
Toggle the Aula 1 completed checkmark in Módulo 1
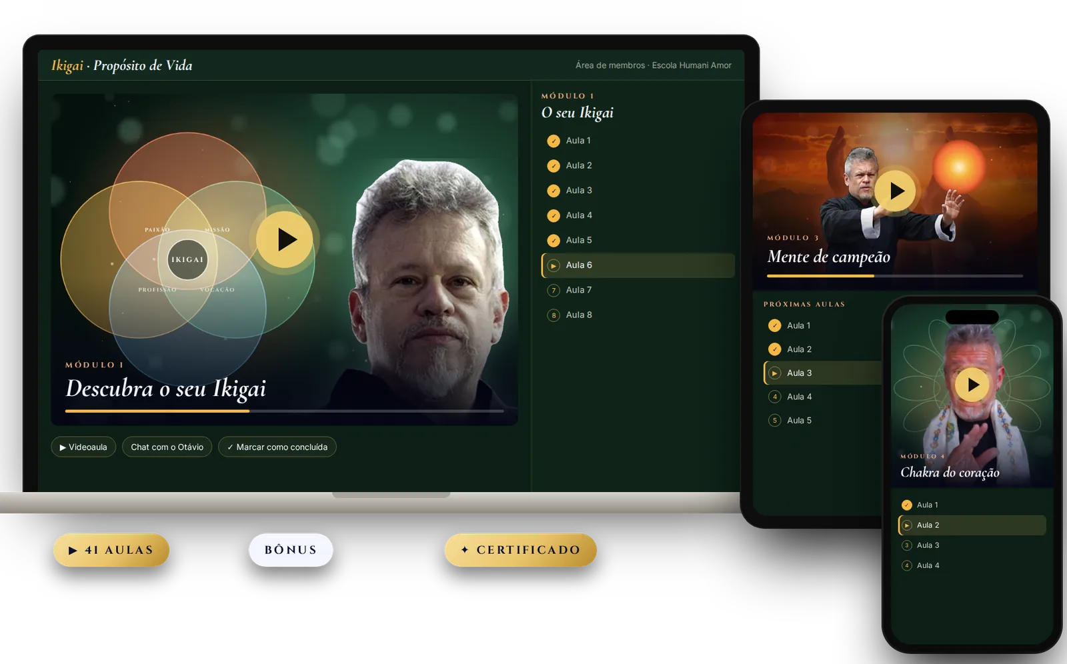pyautogui.click(x=554, y=141)
